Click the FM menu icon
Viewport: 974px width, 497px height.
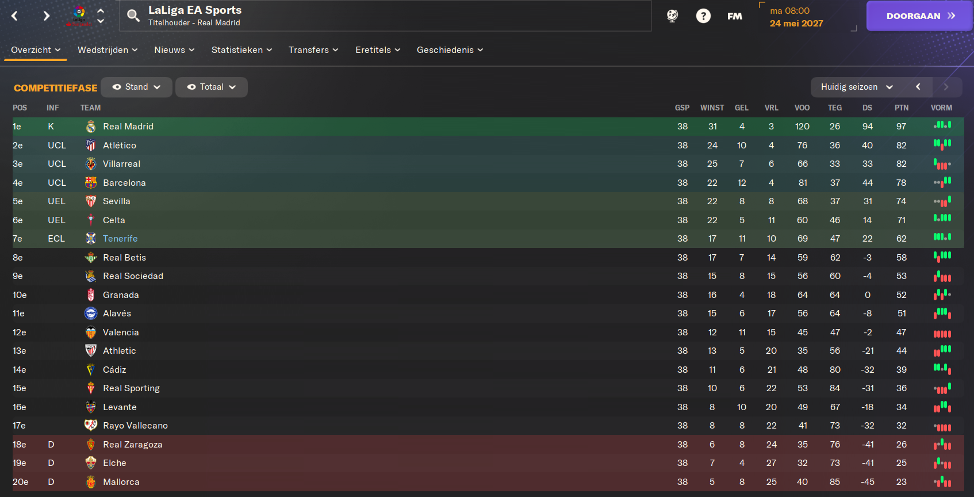[735, 16]
